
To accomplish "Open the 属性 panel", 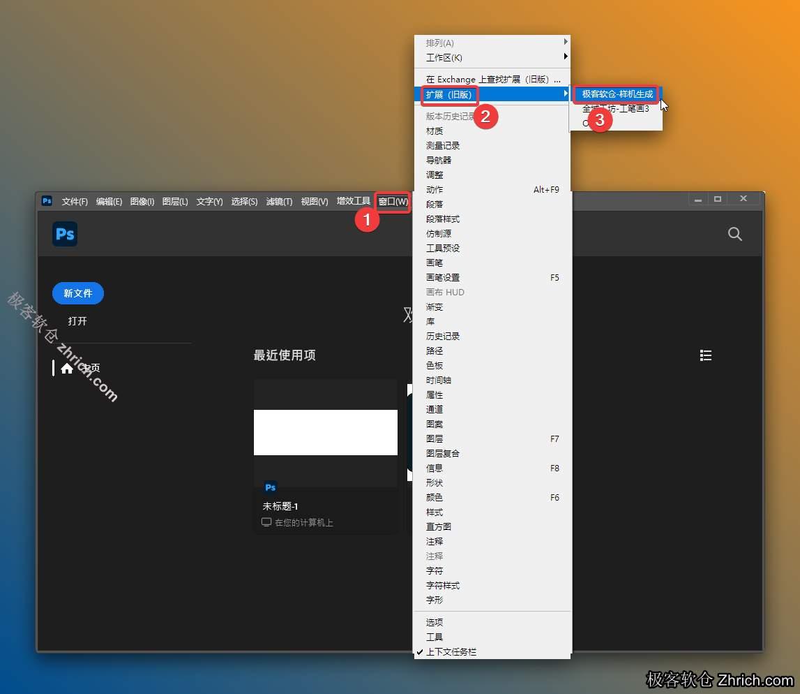I will [492, 394].
